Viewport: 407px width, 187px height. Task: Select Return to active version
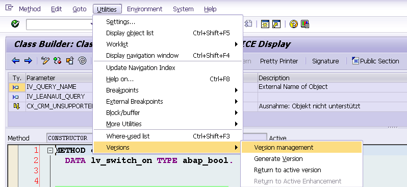(301, 170)
